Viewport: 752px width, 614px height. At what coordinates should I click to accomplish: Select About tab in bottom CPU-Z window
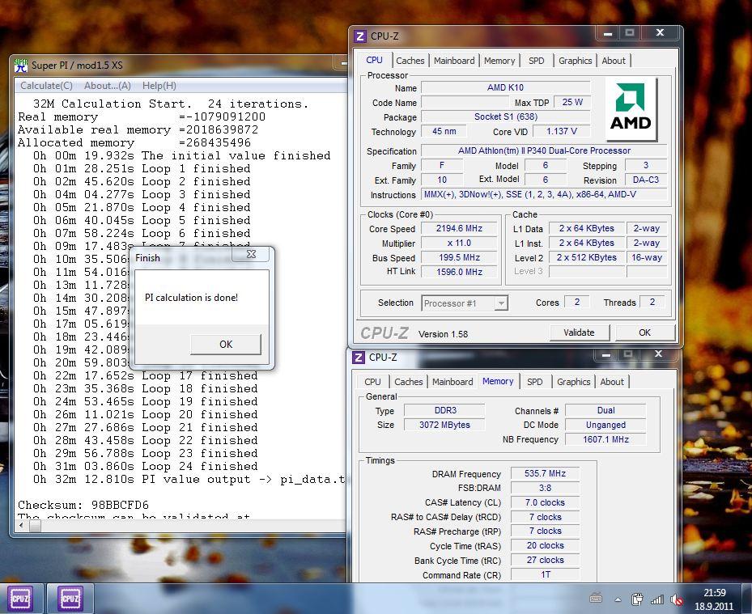coord(612,382)
